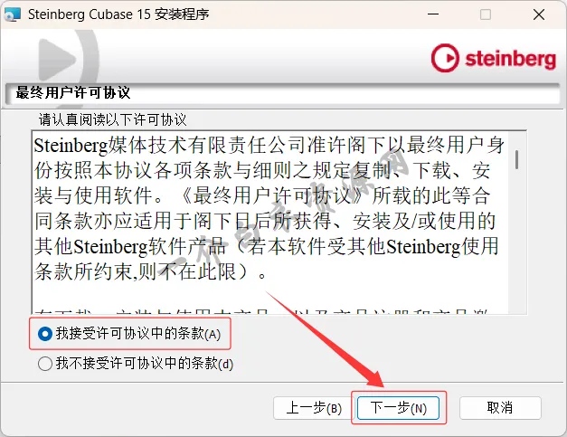This screenshot has height=437, width=567.
Task: Go back with the 上一步(B) button
Action: click(x=314, y=408)
